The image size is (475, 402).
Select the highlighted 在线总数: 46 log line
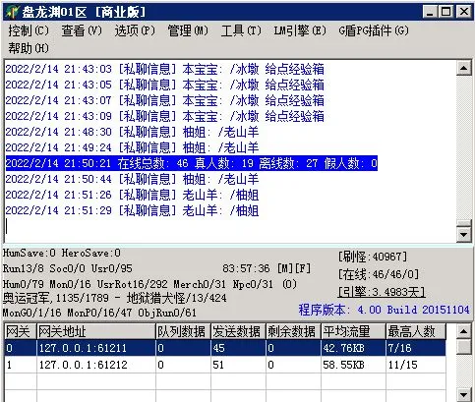[x=192, y=163]
